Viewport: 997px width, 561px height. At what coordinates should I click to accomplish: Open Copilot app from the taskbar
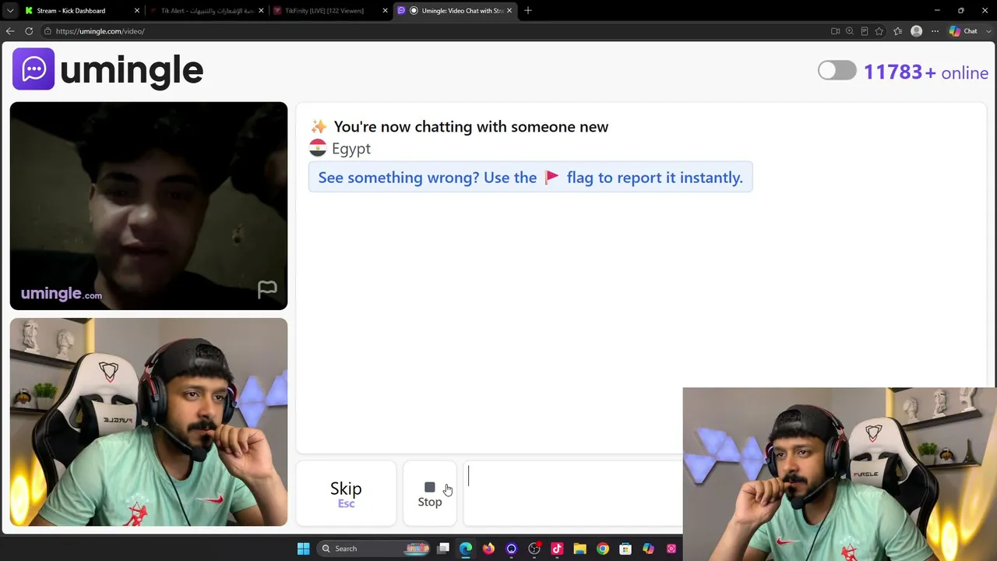648,549
